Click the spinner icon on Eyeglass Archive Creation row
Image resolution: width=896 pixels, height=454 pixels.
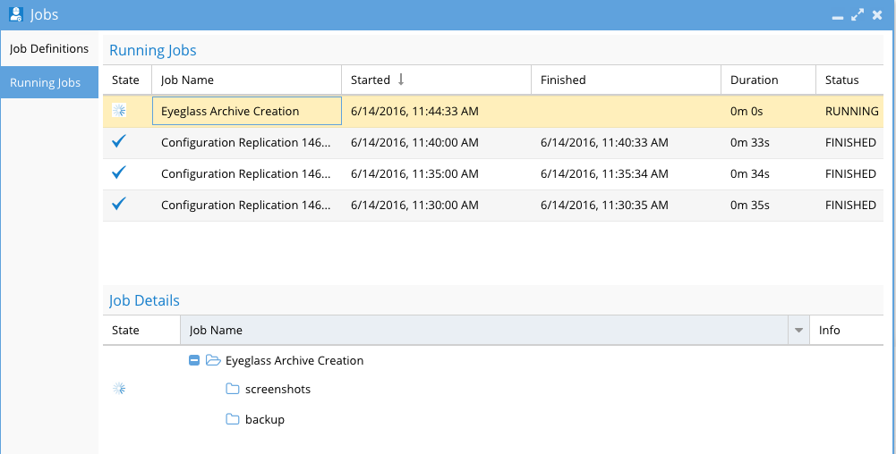click(119, 111)
